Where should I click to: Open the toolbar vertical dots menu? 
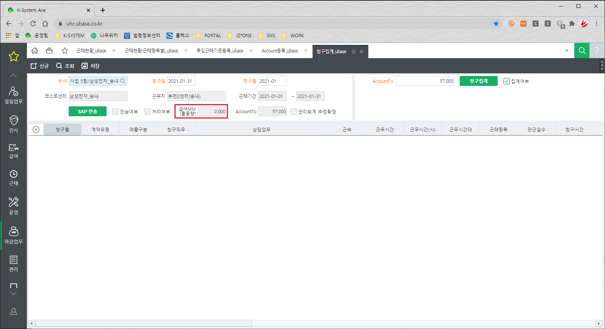pos(602,65)
